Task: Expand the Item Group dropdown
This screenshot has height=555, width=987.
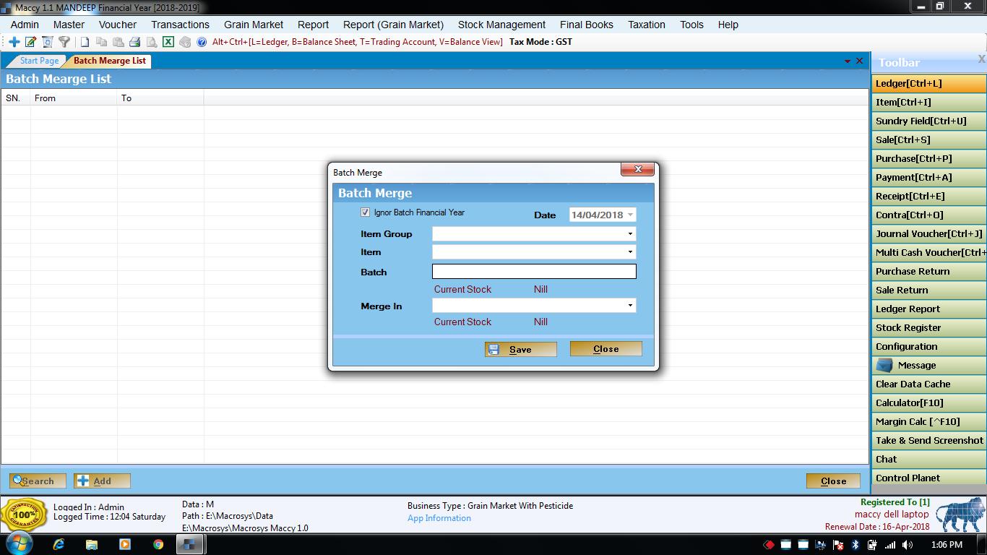Action: [630, 233]
